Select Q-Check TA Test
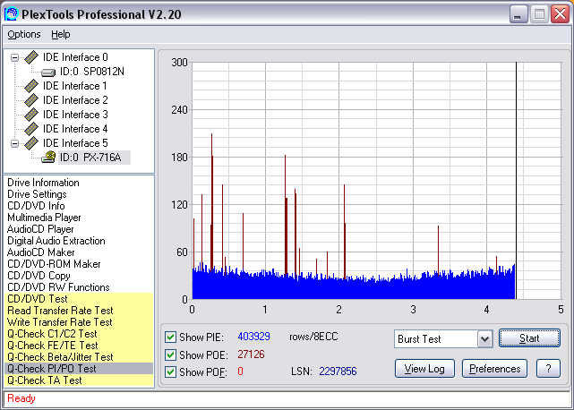Viewport: 574px width, 410px height. click(x=79, y=380)
